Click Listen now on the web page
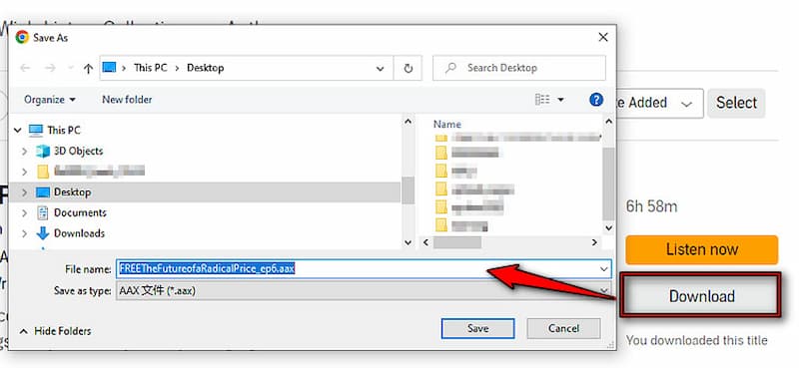This screenshot has height=368, width=799. click(702, 249)
